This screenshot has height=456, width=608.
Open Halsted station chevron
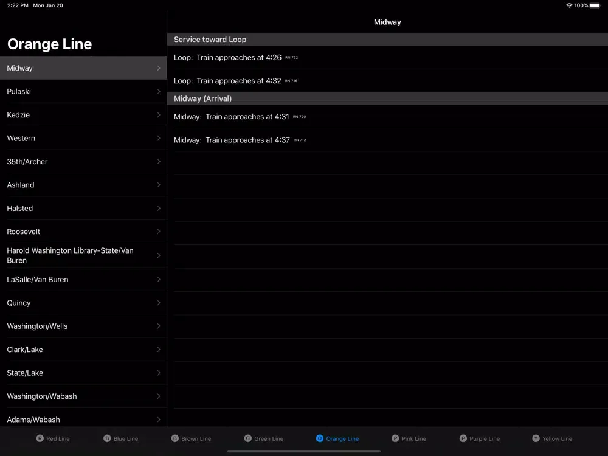(x=159, y=208)
